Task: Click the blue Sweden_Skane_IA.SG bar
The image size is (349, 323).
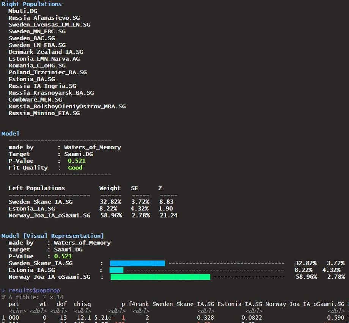Action: click(x=138, y=263)
